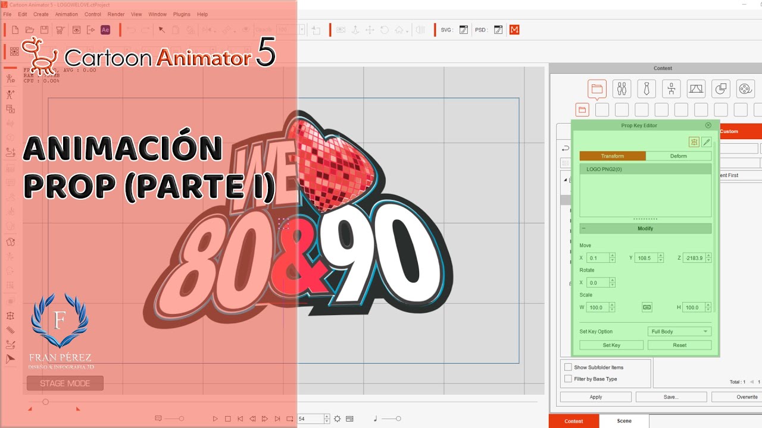Launch the After Effects (Ae) export icon

pyautogui.click(x=105, y=30)
